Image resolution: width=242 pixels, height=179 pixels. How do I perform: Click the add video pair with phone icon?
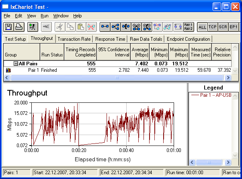point(147,27)
